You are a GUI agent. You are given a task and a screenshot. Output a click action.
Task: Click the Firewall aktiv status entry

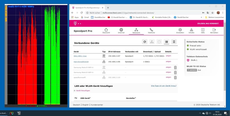click(194, 46)
